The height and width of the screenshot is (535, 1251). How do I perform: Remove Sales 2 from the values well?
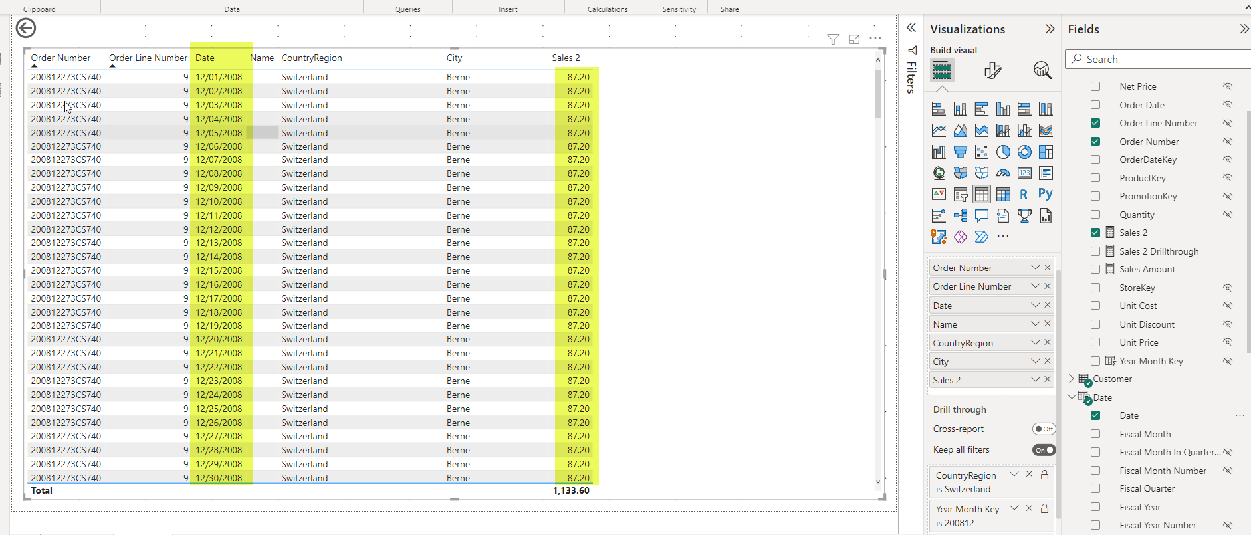pyautogui.click(x=1048, y=379)
